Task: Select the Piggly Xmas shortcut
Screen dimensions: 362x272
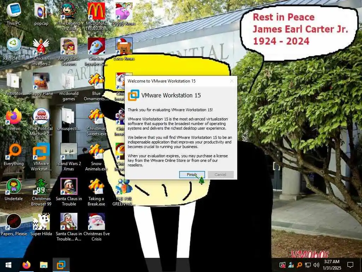Action: point(124,14)
